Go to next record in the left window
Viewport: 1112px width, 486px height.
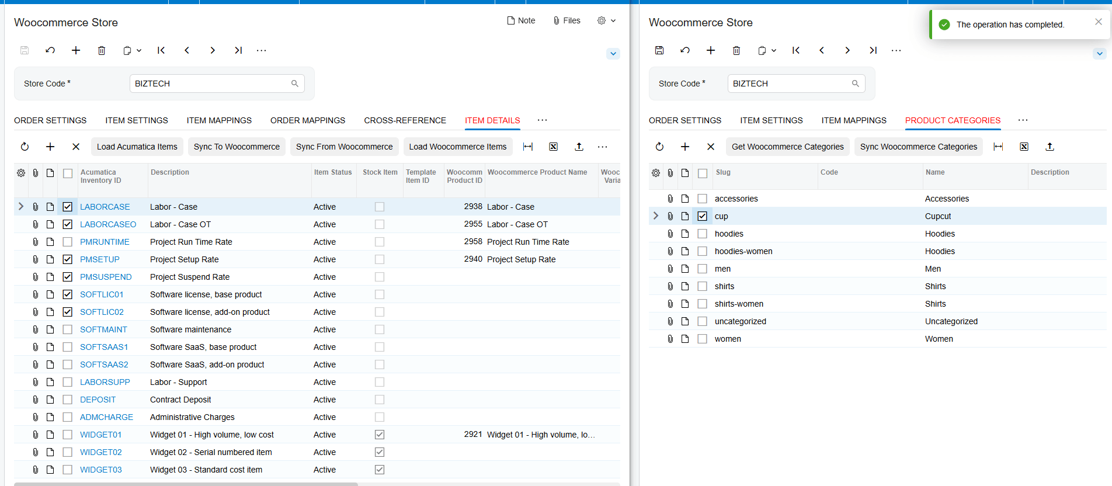pyautogui.click(x=213, y=50)
